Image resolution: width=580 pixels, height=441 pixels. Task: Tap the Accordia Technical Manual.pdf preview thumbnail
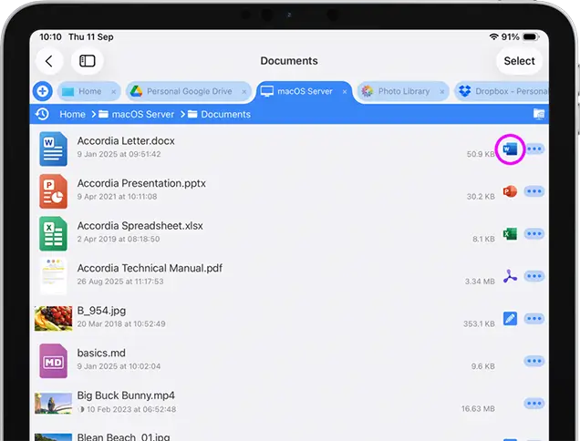53,276
